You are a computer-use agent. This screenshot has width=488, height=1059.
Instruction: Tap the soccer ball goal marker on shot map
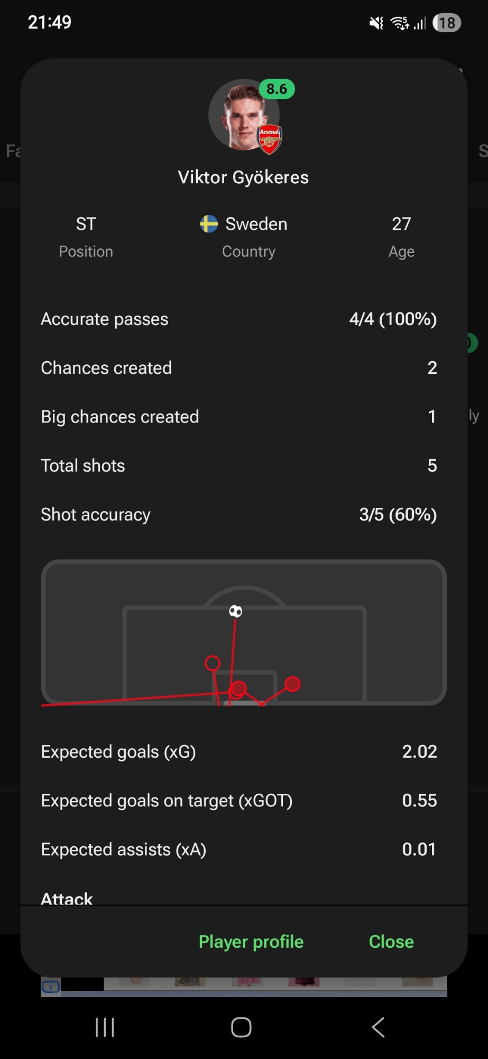click(x=235, y=612)
